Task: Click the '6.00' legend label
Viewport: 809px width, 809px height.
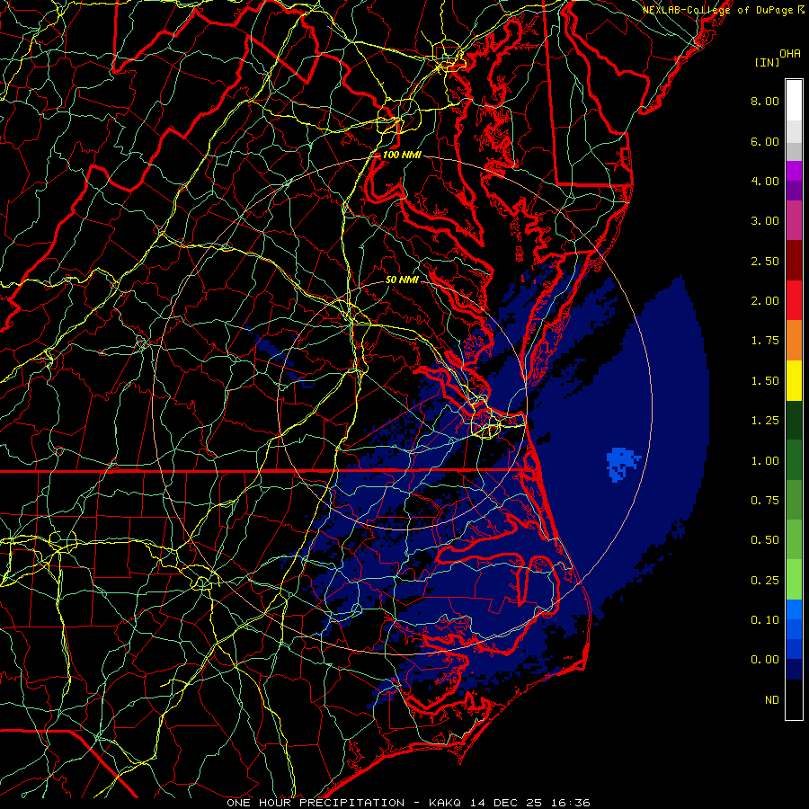Action: coord(765,141)
